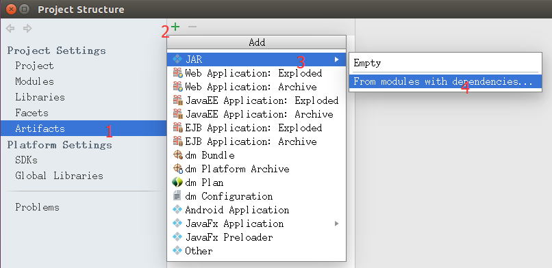Click the dm Bundle icon

(177, 155)
